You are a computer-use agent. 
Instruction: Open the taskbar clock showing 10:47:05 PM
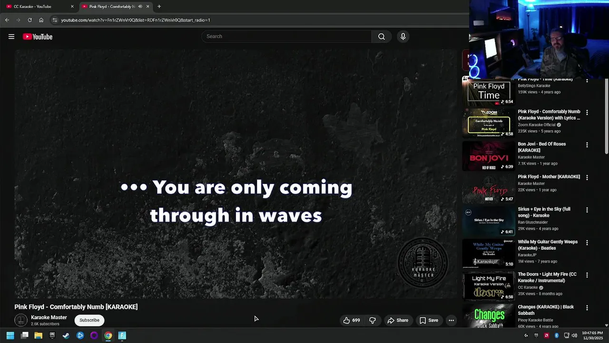pos(592,335)
